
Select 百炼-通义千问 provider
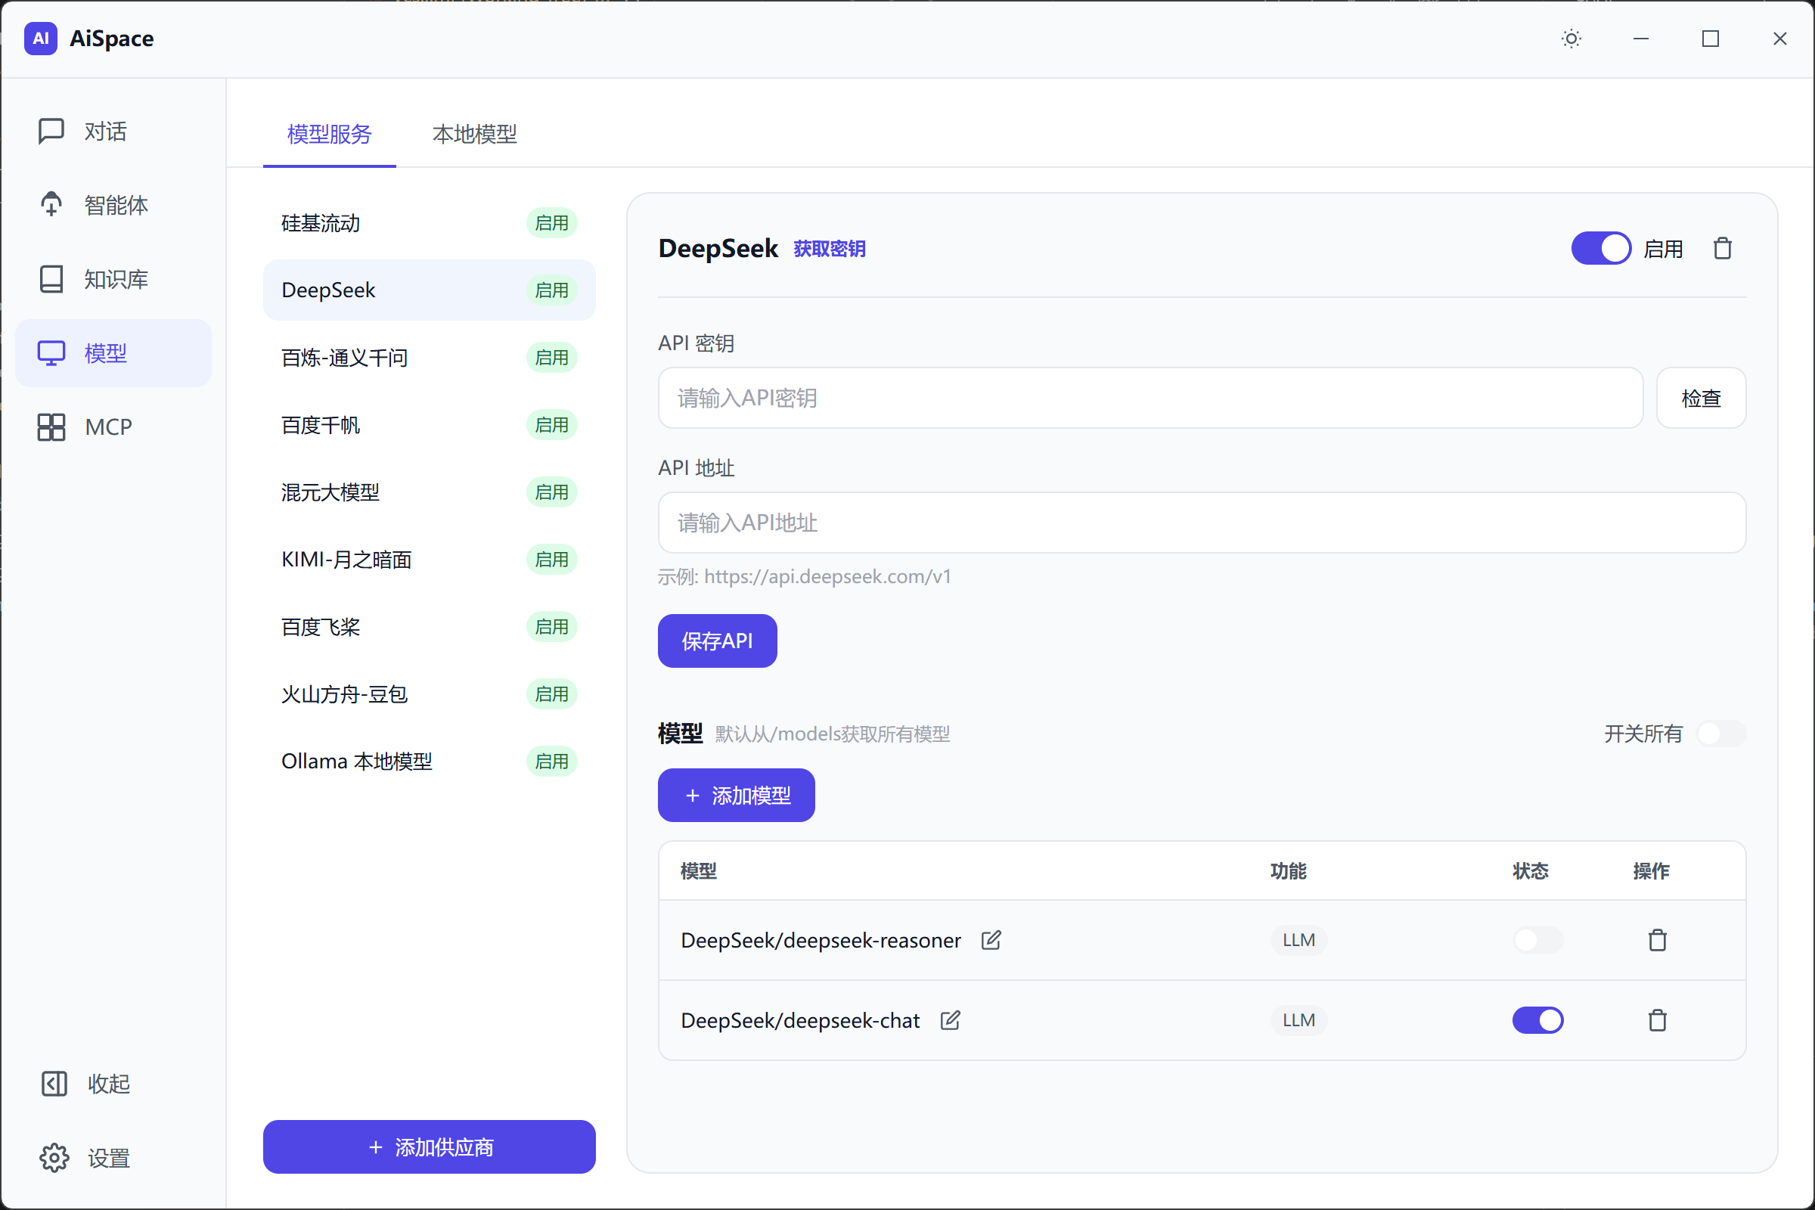point(429,357)
